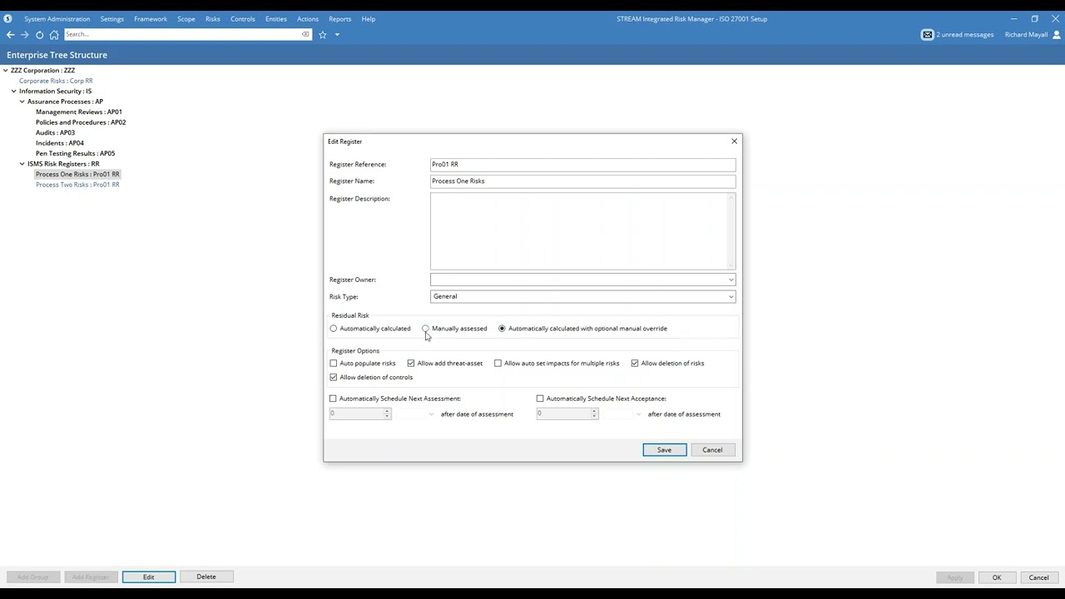Tick Allow auto set impacts for multiple risks
The height and width of the screenshot is (599, 1065).
498,364
